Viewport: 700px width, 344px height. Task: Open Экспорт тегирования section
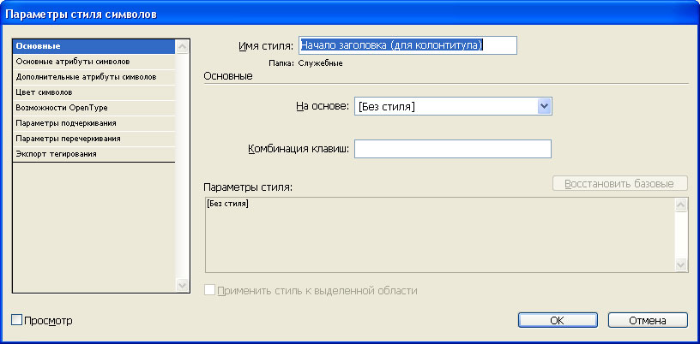(94, 154)
